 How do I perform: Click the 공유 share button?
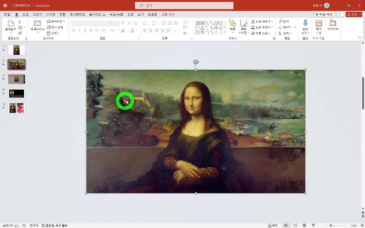[354, 15]
